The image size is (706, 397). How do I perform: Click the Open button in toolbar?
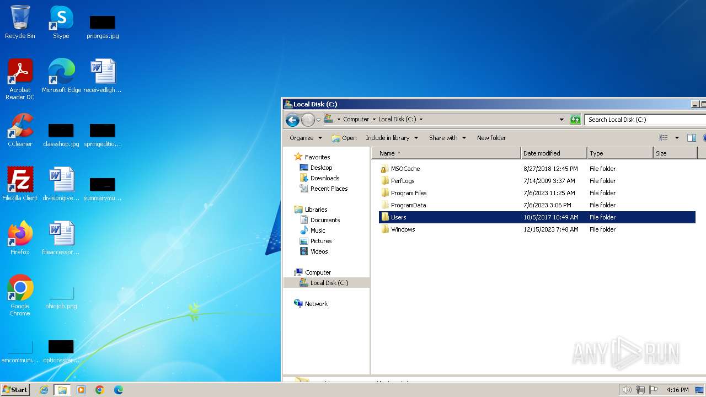[x=344, y=138]
